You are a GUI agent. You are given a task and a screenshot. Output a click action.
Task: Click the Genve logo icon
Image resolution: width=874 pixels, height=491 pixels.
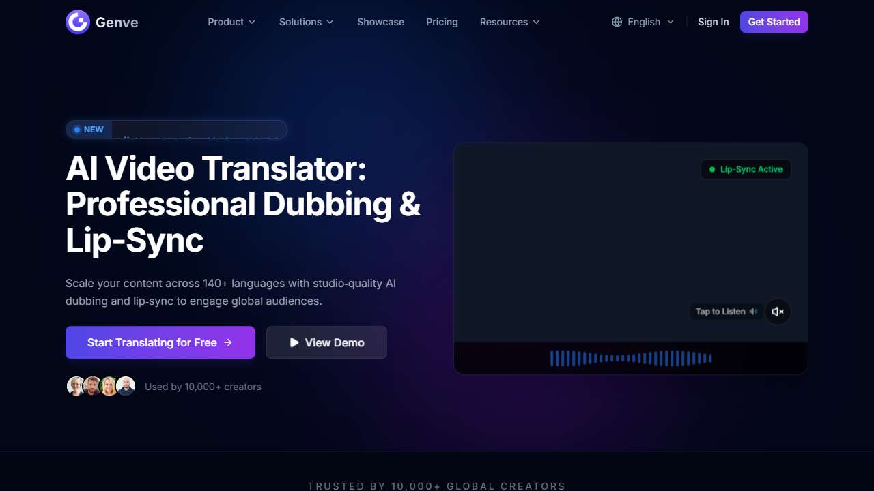(x=78, y=22)
